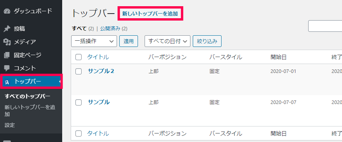Filter list by 公開済み link

tap(110, 29)
